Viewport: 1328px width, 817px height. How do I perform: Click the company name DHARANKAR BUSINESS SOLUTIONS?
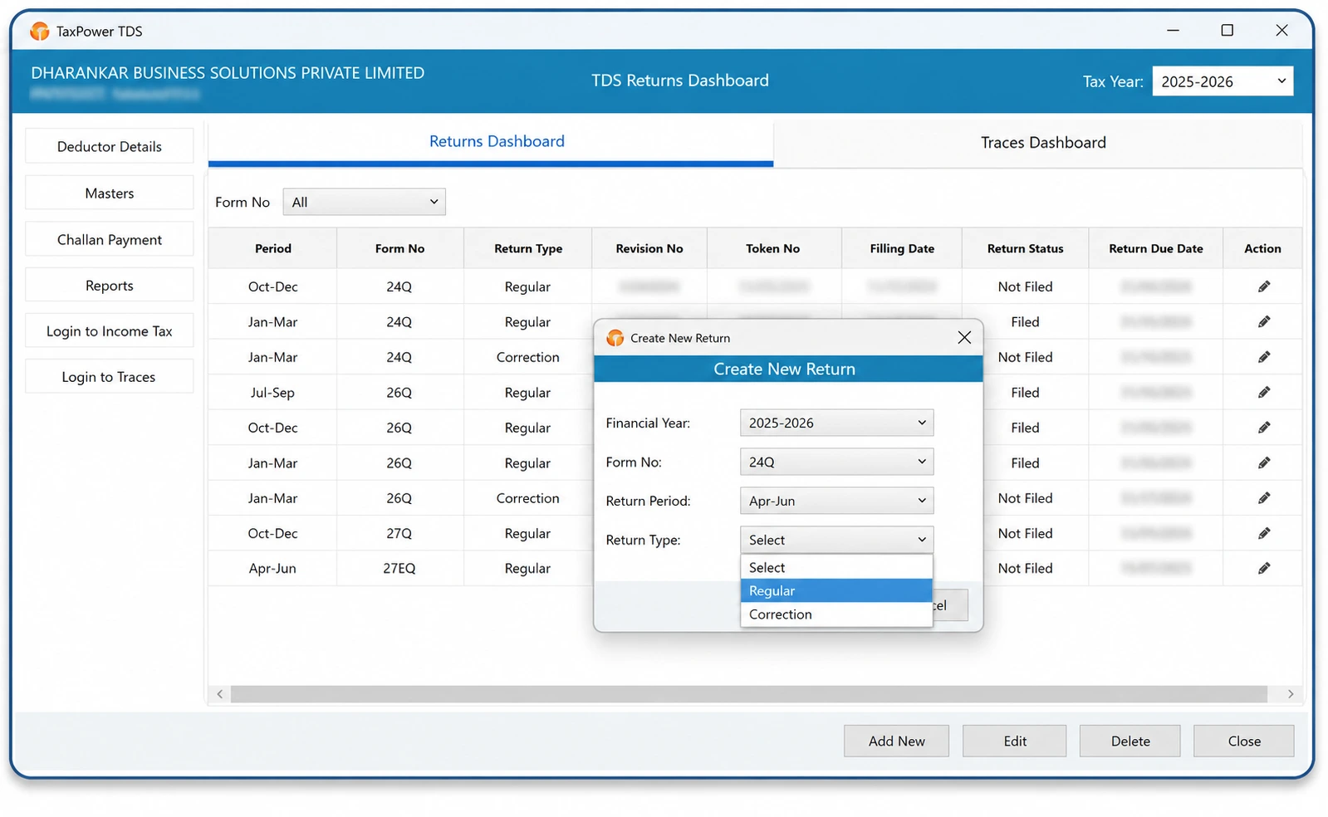(x=228, y=73)
